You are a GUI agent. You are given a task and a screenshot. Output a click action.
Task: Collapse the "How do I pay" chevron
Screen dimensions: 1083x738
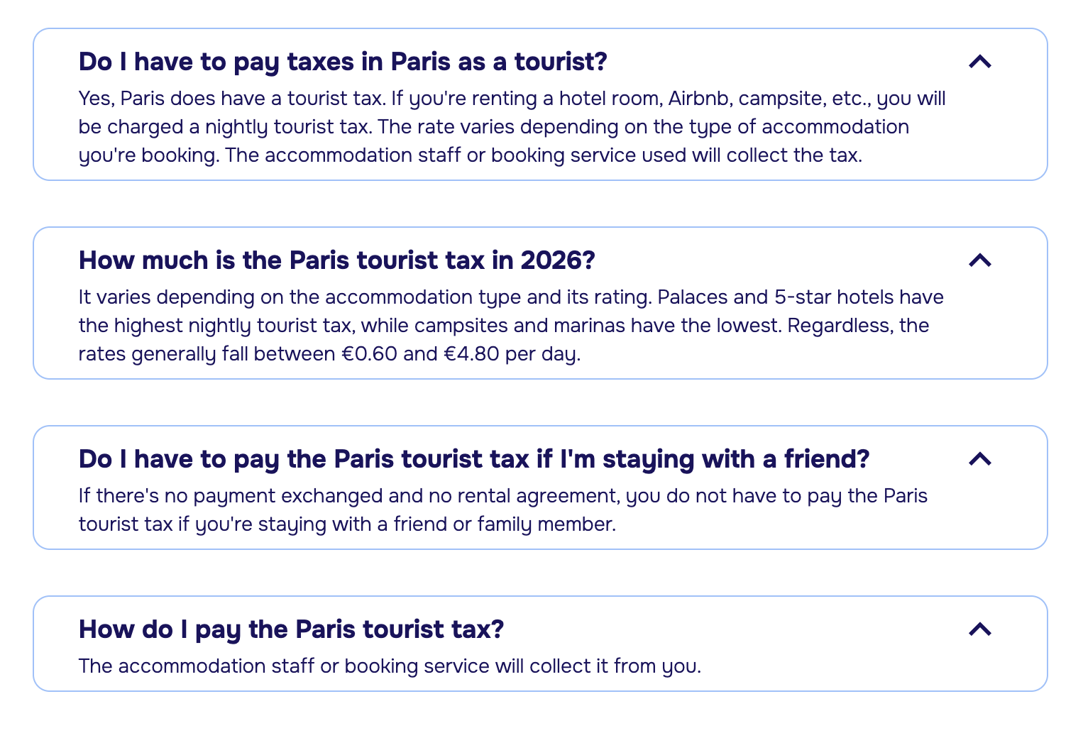click(x=979, y=629)
